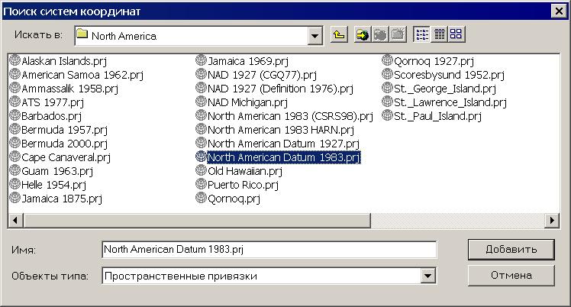Select NAD 1927 (Definition 1976).prj

coord(280,89)
